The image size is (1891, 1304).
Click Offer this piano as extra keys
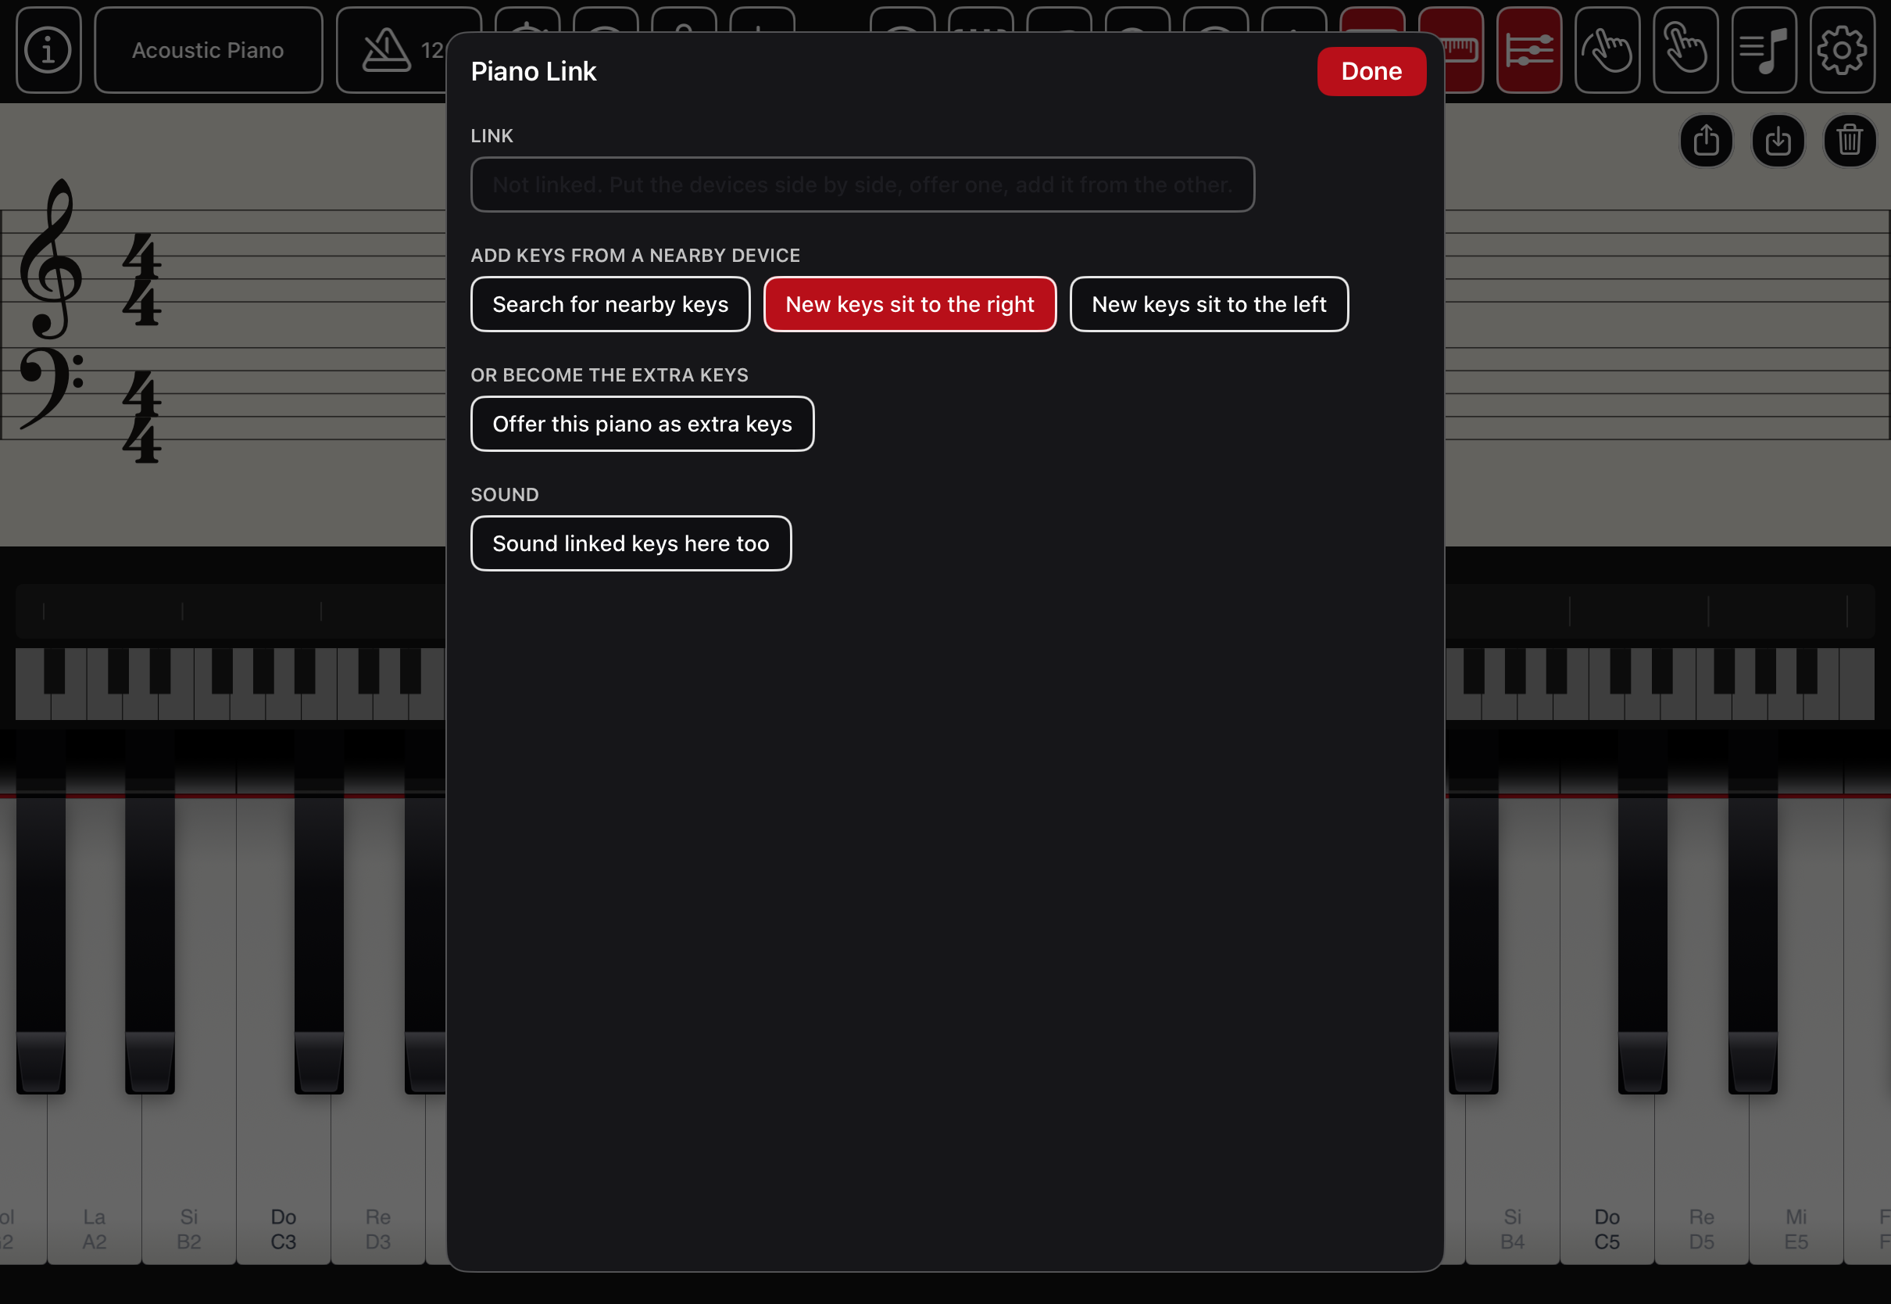(642, 423)
